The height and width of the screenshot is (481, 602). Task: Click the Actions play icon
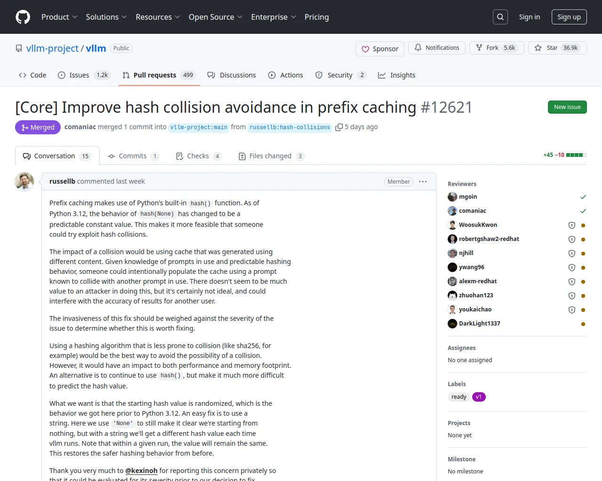point(272,75)
